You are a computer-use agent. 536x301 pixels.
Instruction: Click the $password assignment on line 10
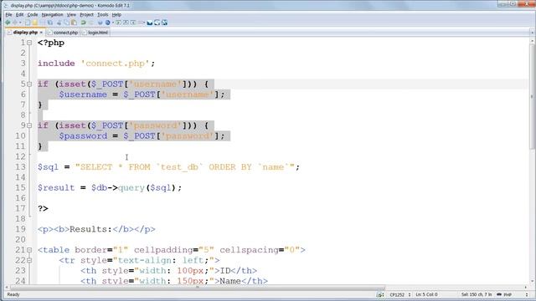click(x=142, y=136)
